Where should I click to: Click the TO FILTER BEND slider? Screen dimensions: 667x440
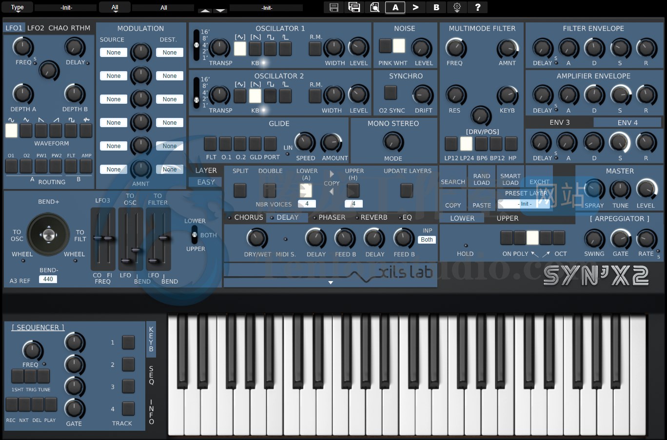164,238
